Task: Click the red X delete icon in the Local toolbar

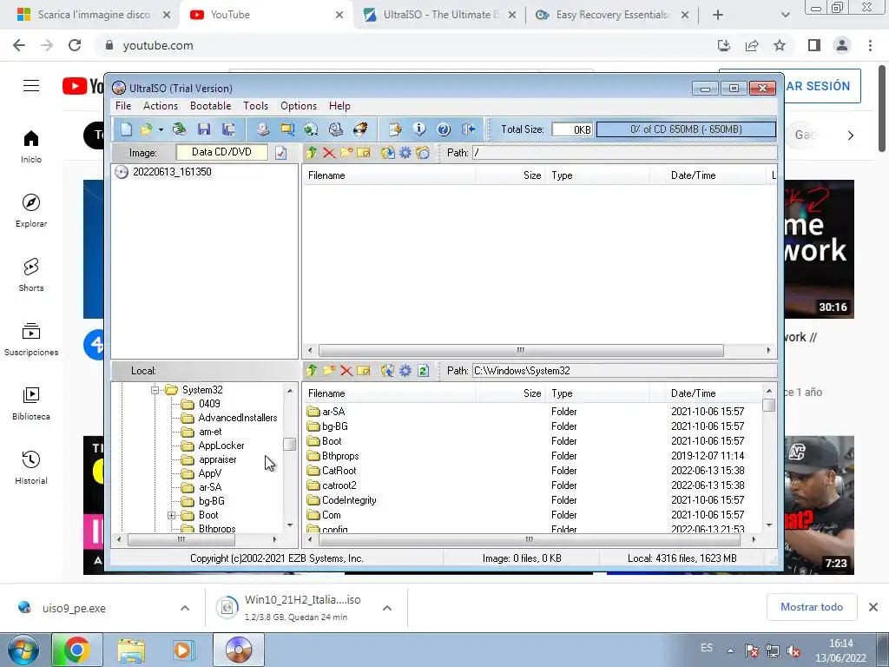Action: click(x=346, y=370)
